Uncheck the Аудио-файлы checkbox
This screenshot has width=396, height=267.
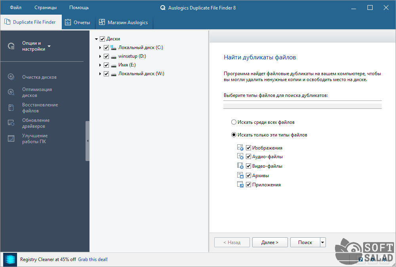coord(249,157)
